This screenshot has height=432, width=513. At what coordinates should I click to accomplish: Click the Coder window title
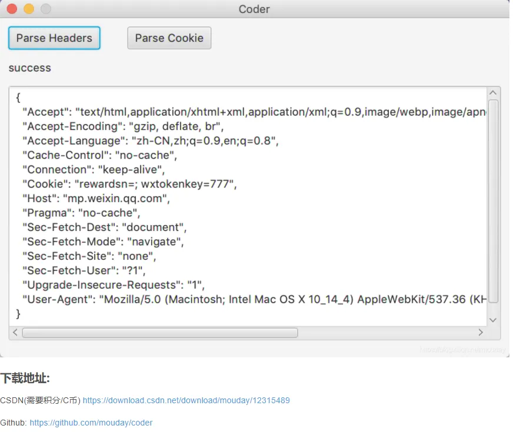[254, 9]
